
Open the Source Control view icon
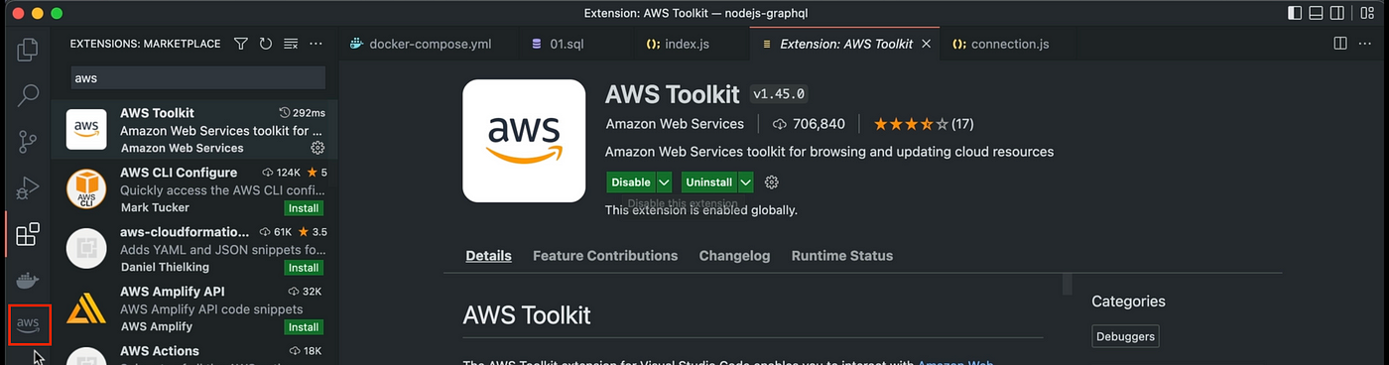[x=29, y=141]
